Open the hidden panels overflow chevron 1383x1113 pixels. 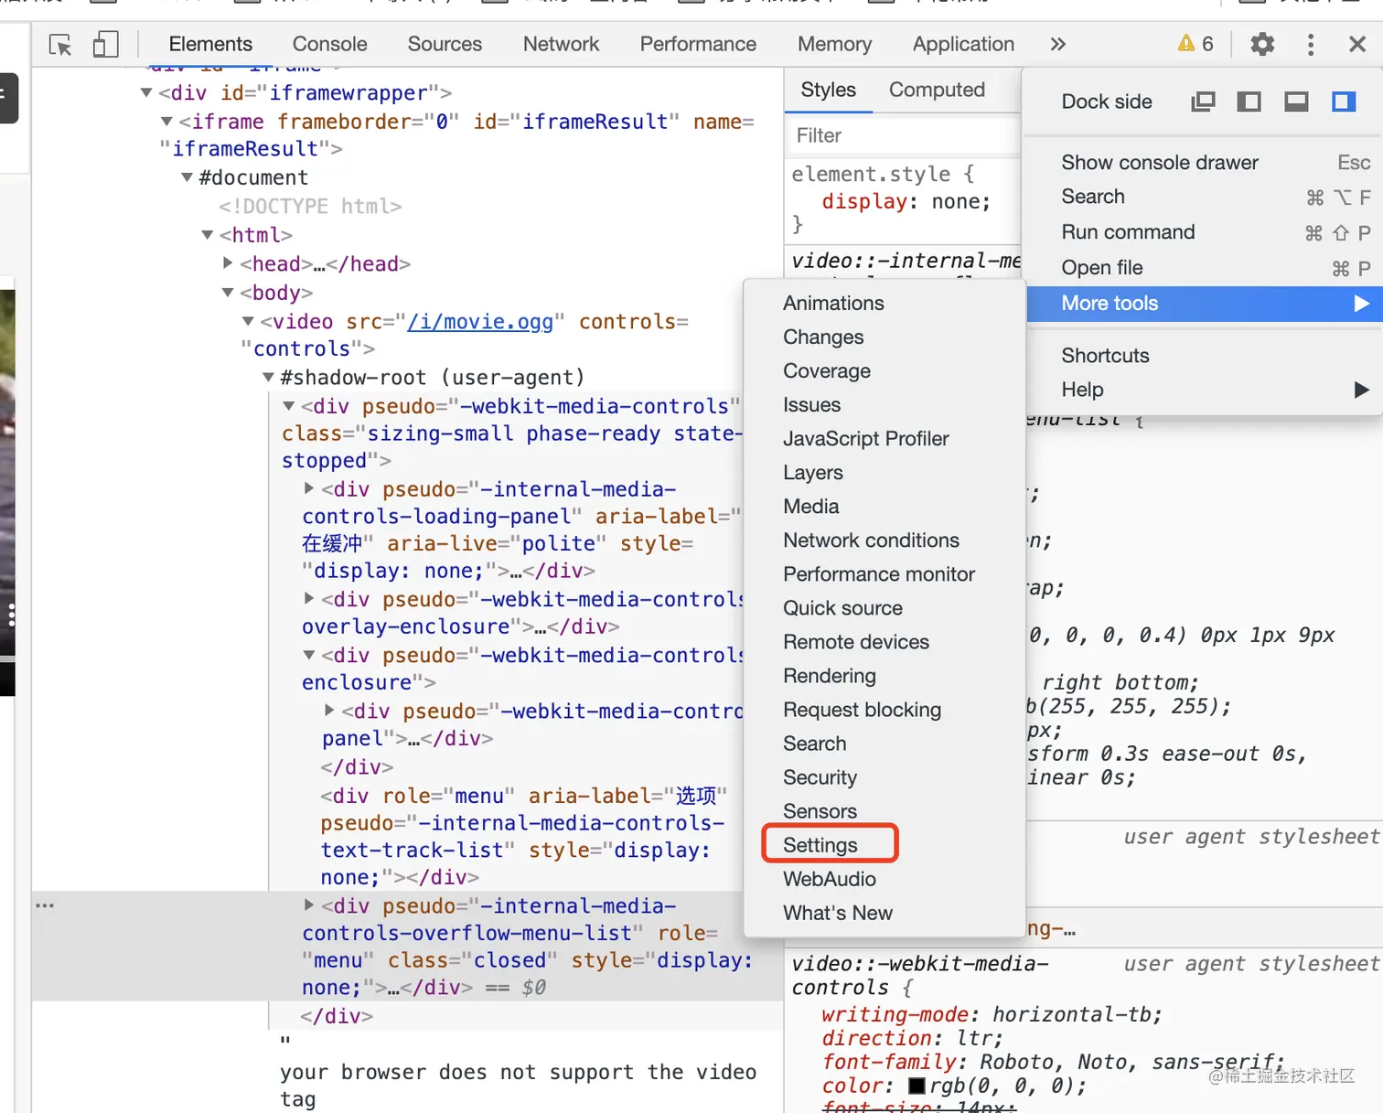[1057, 43]
